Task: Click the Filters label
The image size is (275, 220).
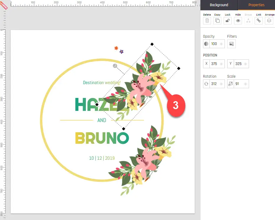Action: 232,36
